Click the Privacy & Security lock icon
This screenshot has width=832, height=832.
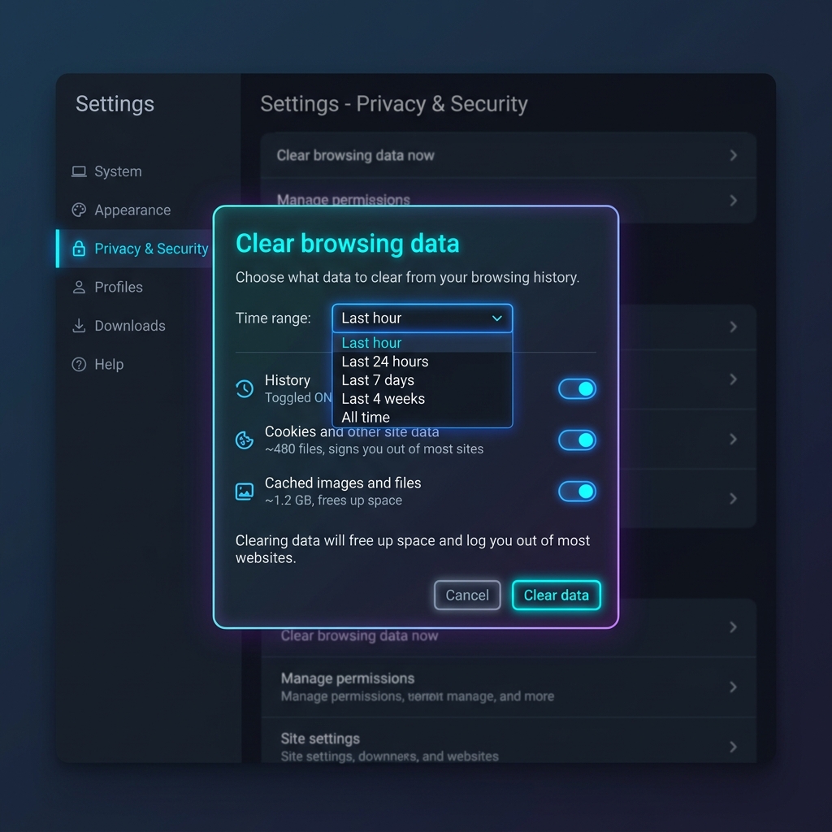pos(79,249)
